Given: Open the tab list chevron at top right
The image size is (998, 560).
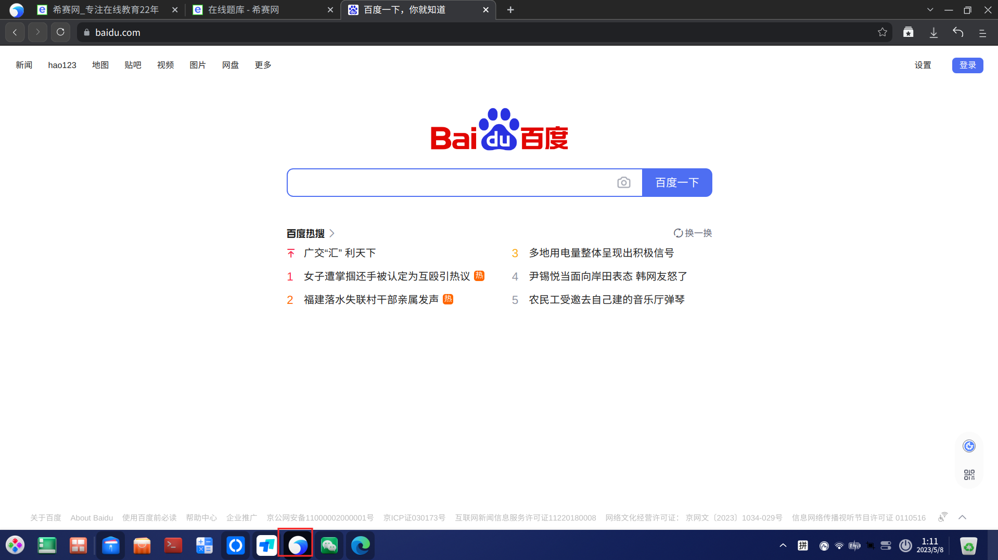Looking at the screenshot, I should (930, 9).
